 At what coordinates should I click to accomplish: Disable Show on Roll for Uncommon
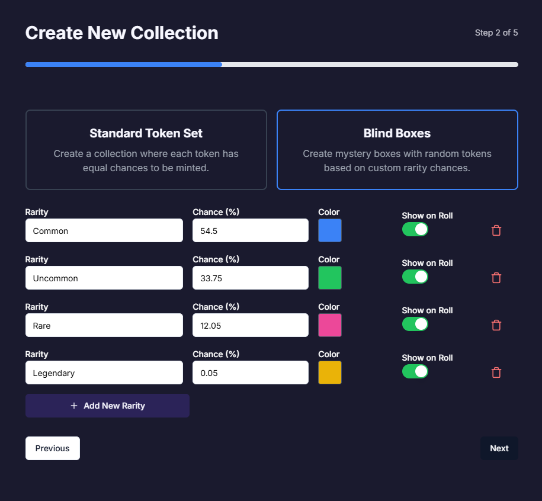(x=415, y=277)
